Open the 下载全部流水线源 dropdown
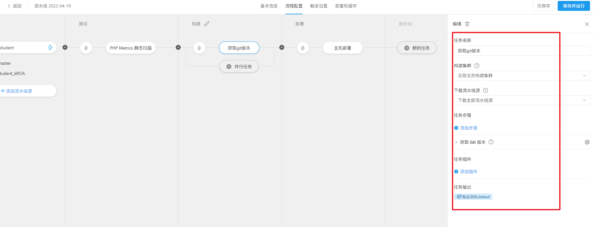595x227 pixels. [522, 100]
